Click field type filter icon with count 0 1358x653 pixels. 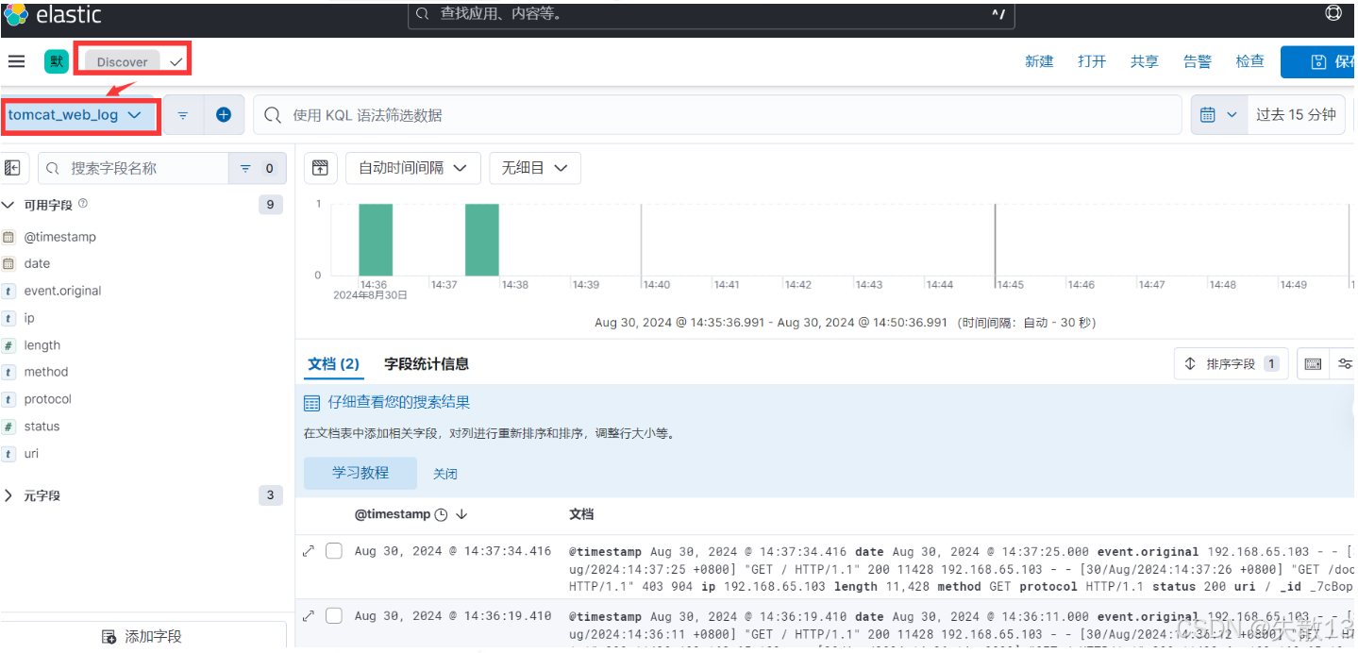click(257, 168)
